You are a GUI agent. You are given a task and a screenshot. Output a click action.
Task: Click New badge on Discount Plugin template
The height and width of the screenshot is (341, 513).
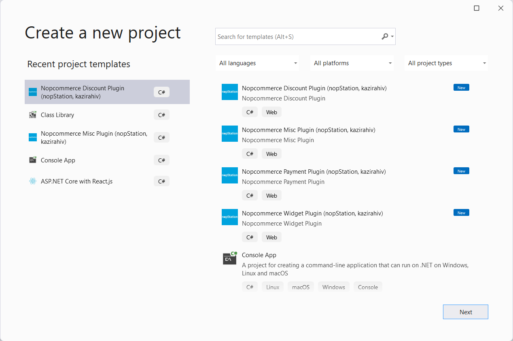[x=461, y=87]
